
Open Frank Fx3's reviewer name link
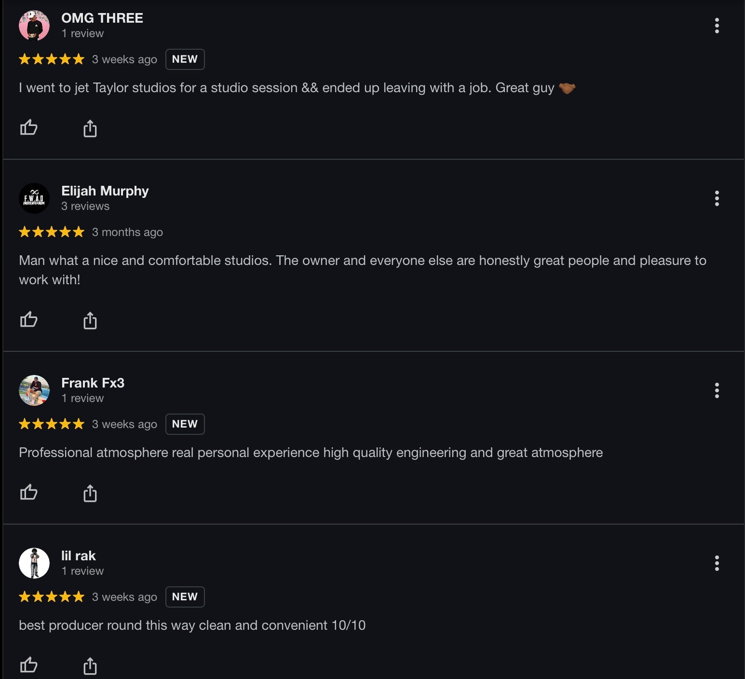93,383
